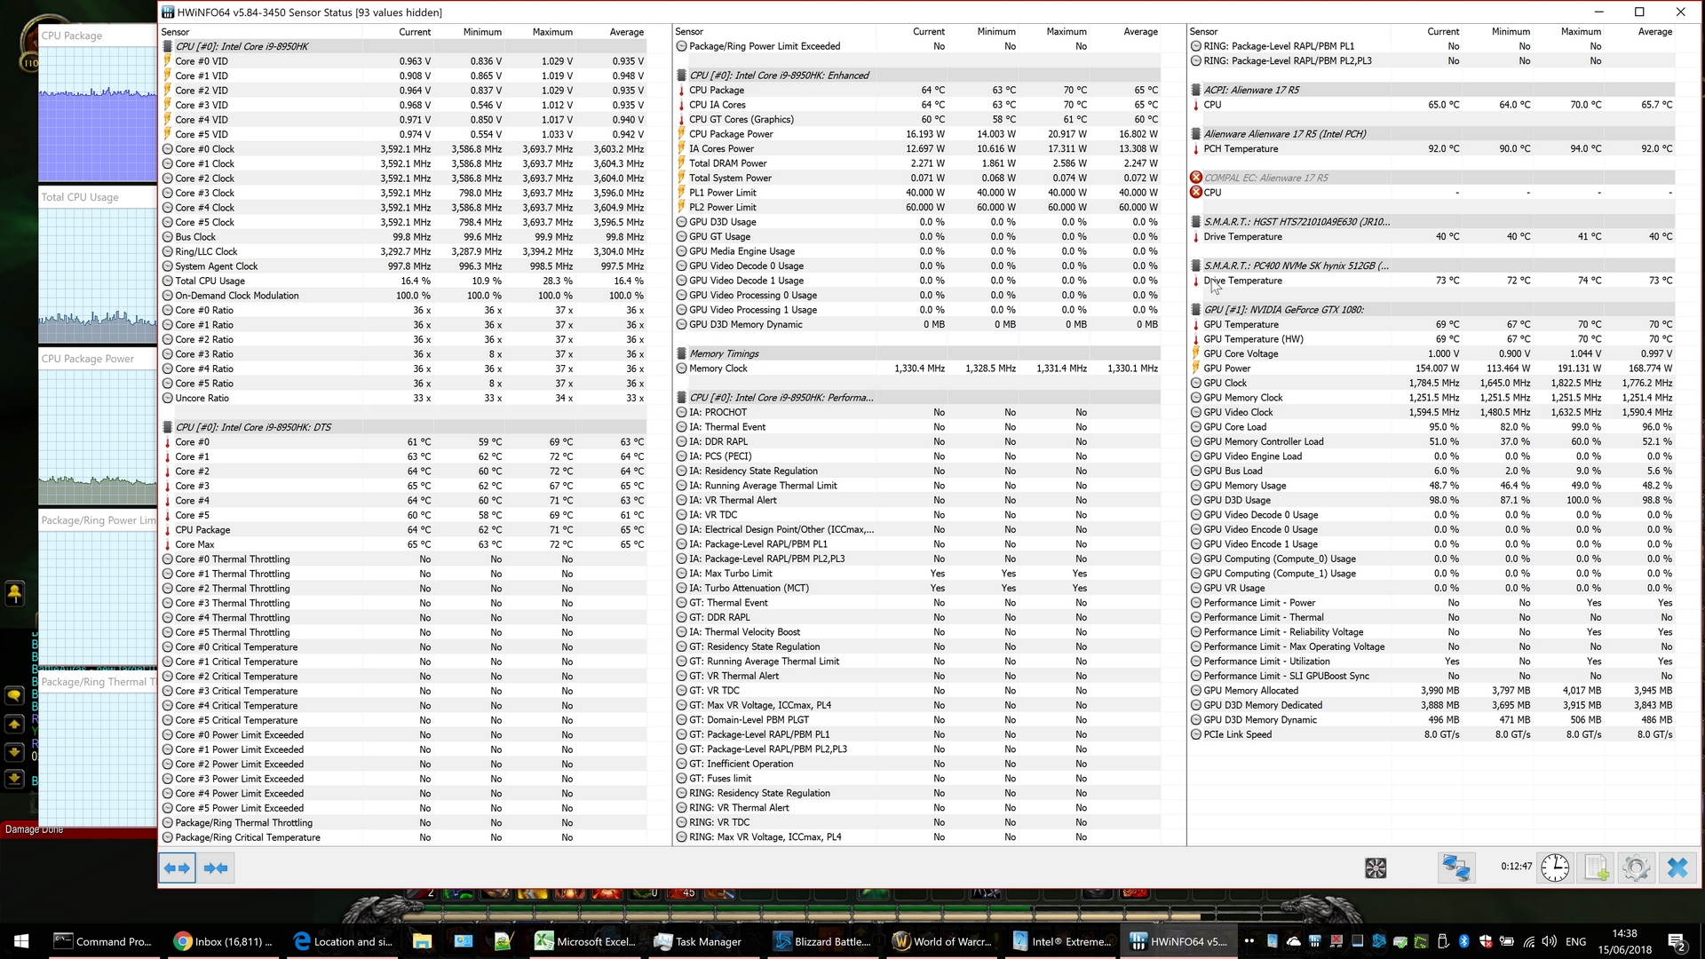Select the CPU Package Power graph panel
The width and height of the screenshot is (1705, 959).
[97, 427]
